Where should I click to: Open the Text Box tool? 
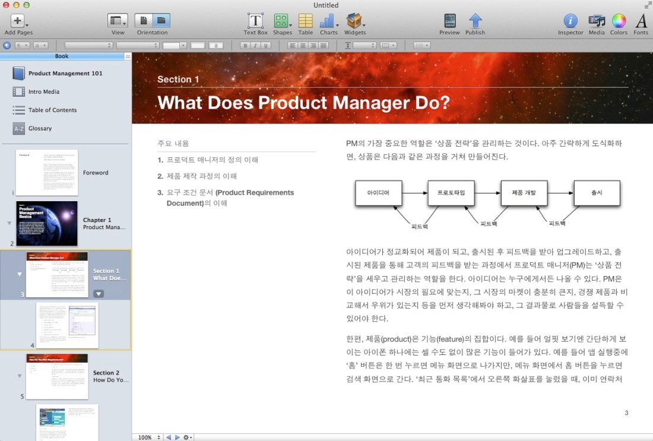pos(255,21)
